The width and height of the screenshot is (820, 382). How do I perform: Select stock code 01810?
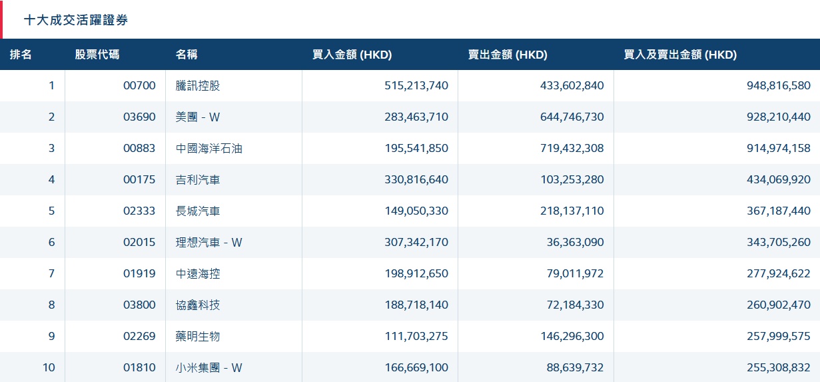(139, 367)
